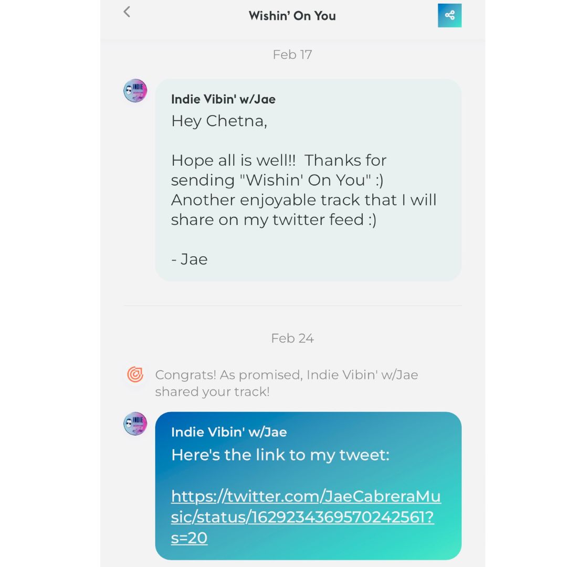Open Indie Vibin' avatar beside Feb 17 message
The height and width of the screenshot is (567, 567).
(x=135, y=91)
